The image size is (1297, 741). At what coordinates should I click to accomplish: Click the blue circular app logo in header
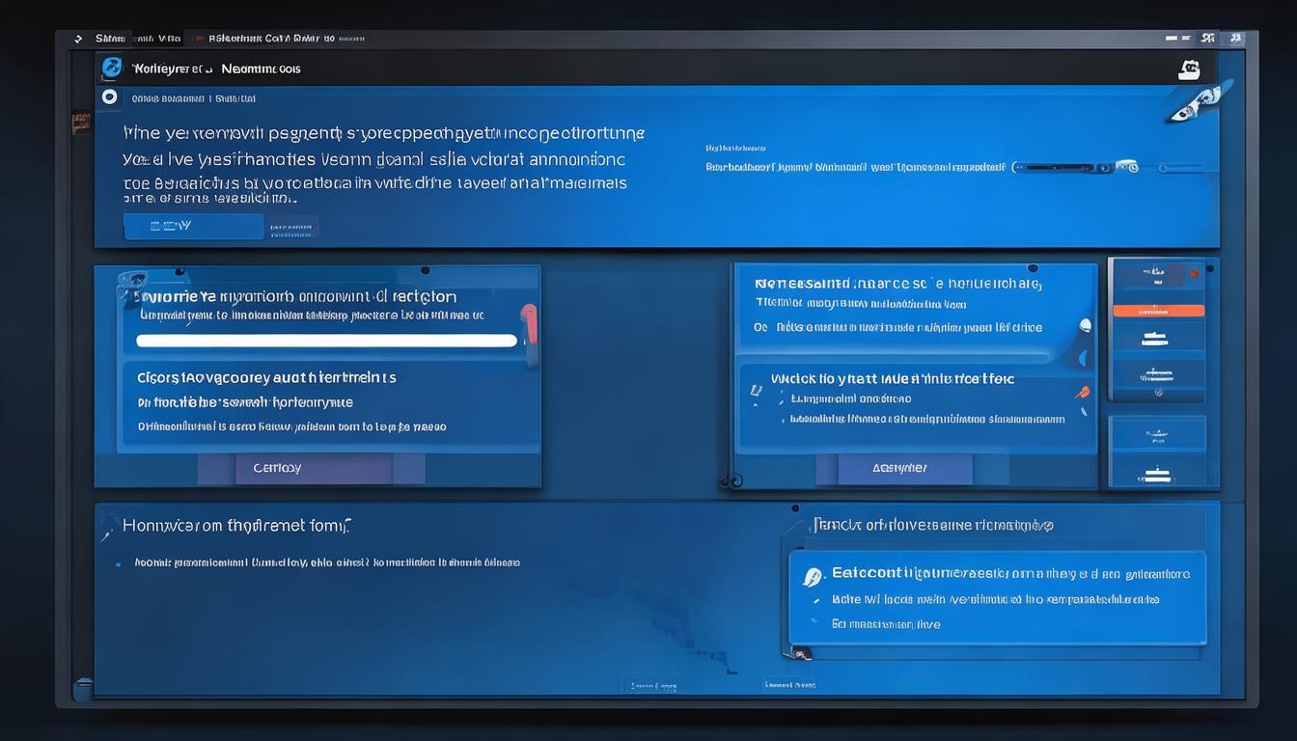(112, 68)
